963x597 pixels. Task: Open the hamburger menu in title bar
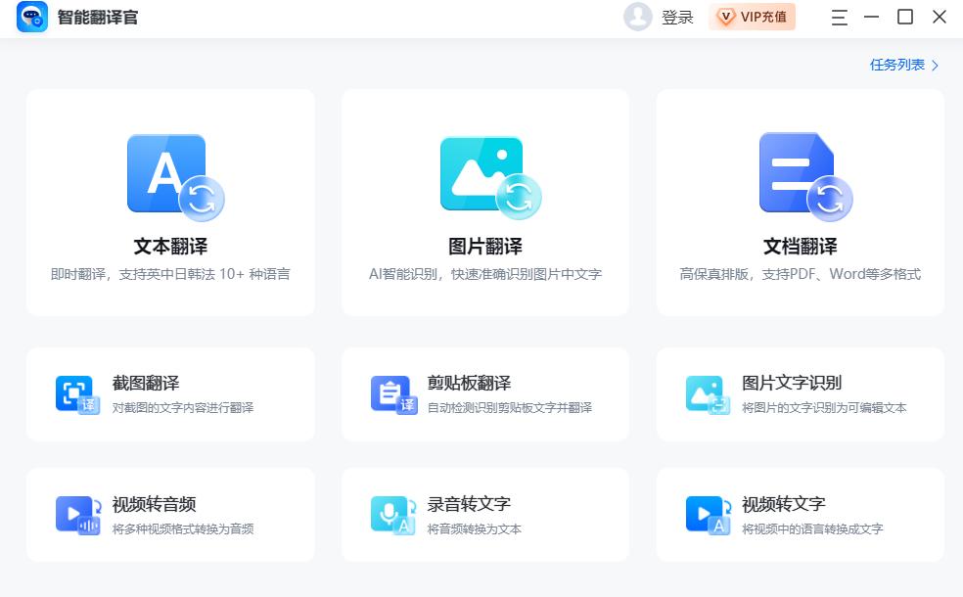(x=839, y=17)
